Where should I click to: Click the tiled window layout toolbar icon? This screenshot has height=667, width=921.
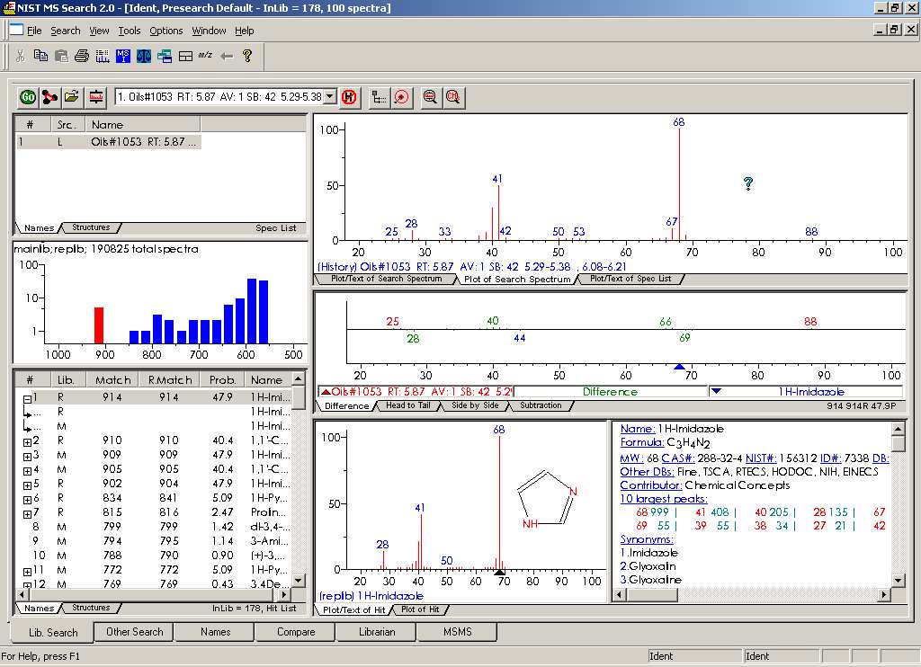[x=185, y=56]
